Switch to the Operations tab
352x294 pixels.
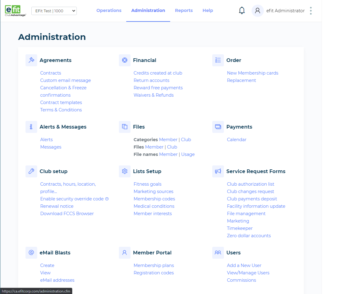pos(109,10)
